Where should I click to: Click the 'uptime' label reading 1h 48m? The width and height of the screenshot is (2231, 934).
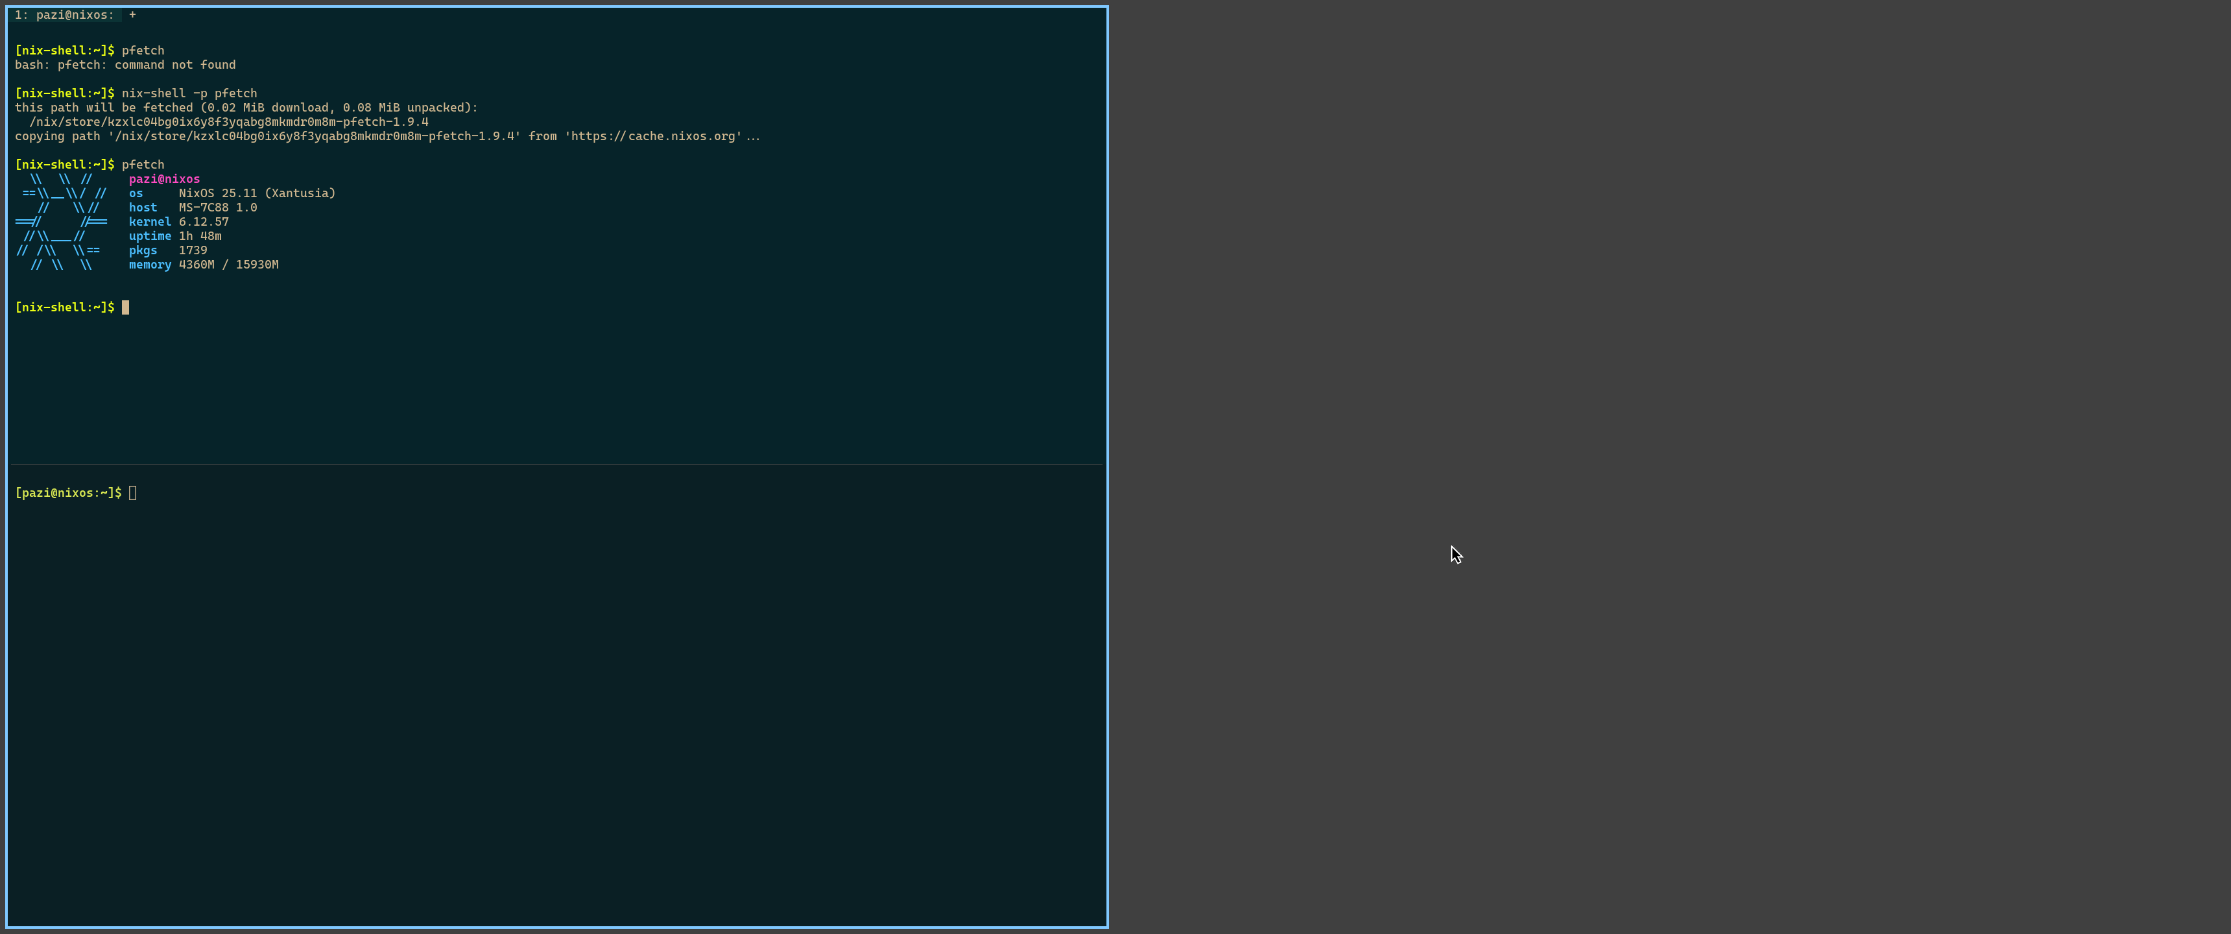click(x=149, y=235)
